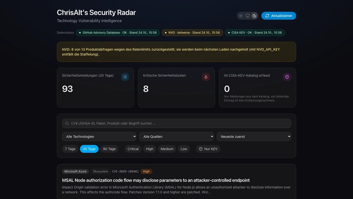The height and width of the screenshot is (199, 353).
Task: Toggle the Medium severity filter
Action: click(x=167, y=149)
